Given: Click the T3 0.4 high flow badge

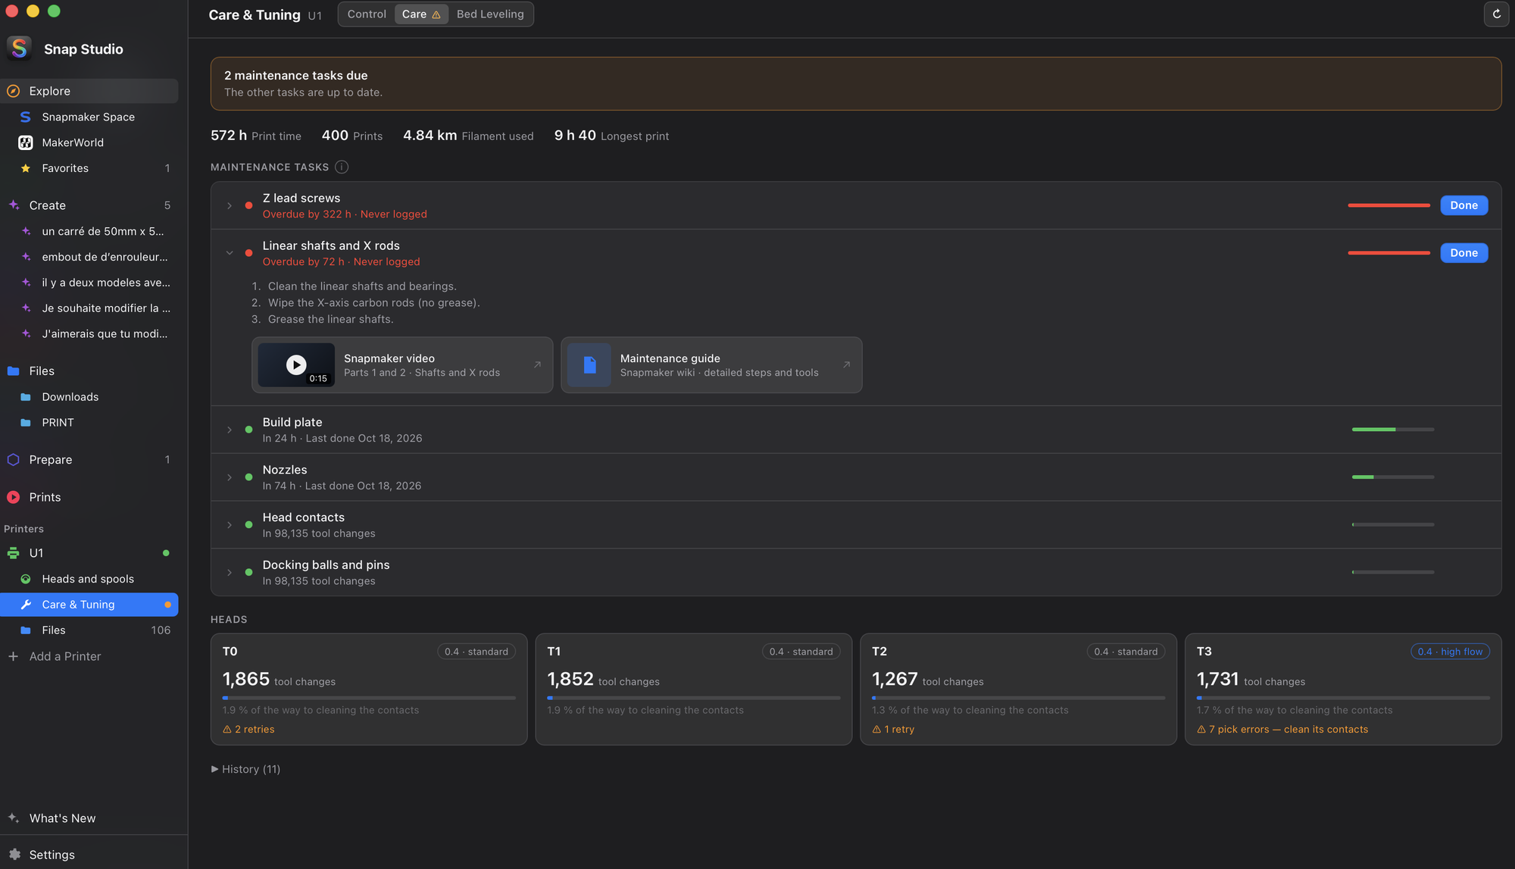Looking at the screenshot, I should click(1450, 652).
